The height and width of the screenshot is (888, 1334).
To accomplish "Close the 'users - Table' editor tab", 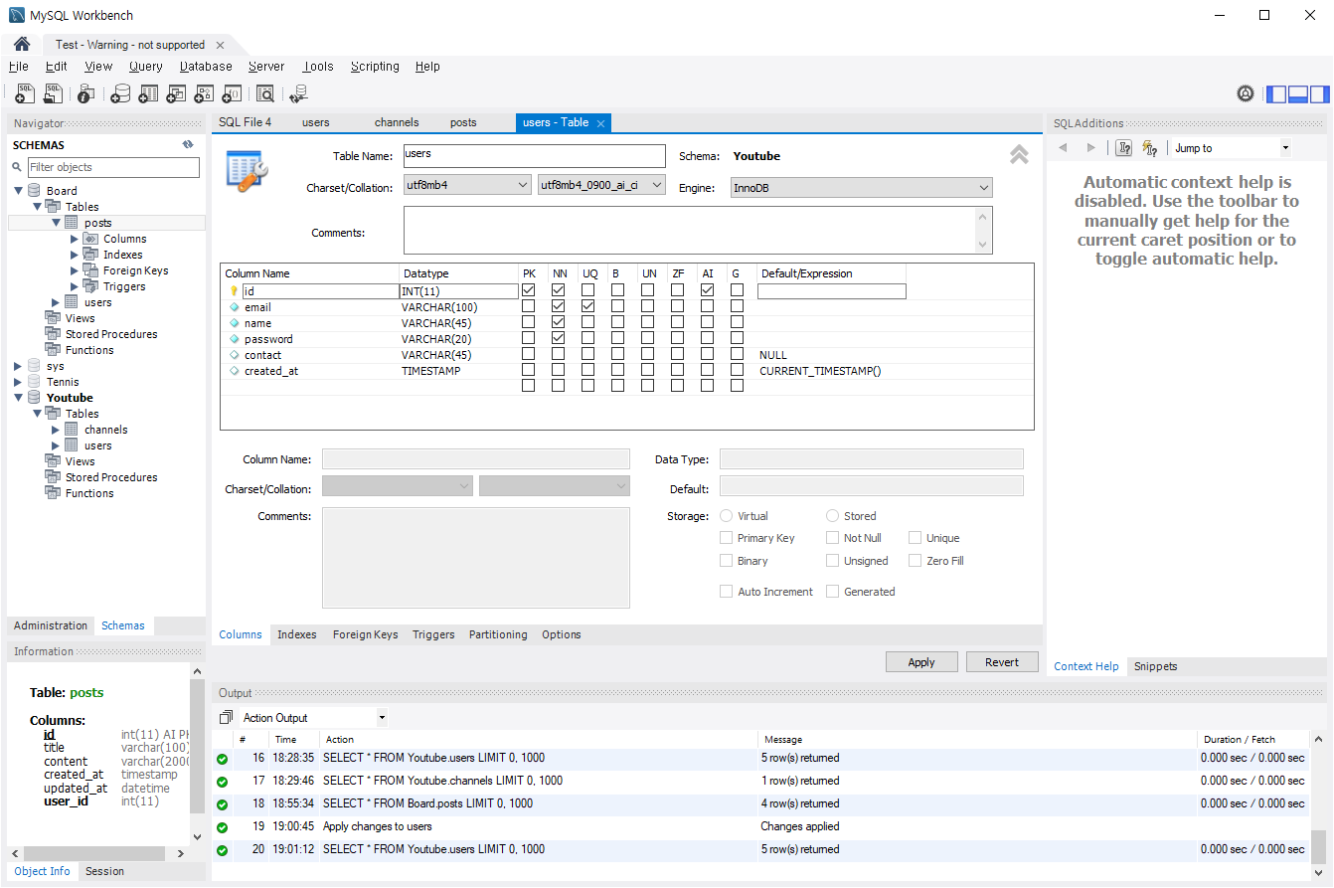I will pos(600,123).
